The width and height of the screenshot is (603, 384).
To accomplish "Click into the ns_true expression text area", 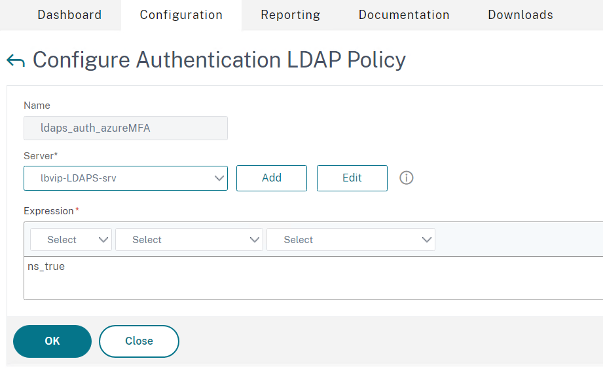I will pos(314,278).
